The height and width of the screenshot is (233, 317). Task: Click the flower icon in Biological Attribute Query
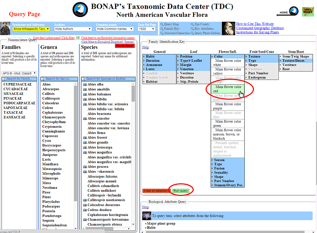[146, 216]
